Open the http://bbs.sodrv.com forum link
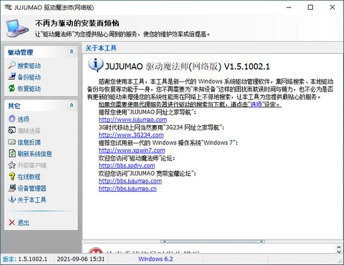The image size is (344, 265). [x=127, y=166]
